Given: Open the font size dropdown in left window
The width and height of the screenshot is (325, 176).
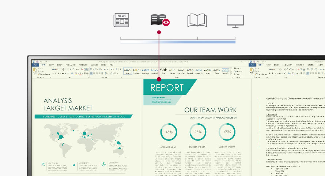Looking at the screenshot, I should pos(68,69).
